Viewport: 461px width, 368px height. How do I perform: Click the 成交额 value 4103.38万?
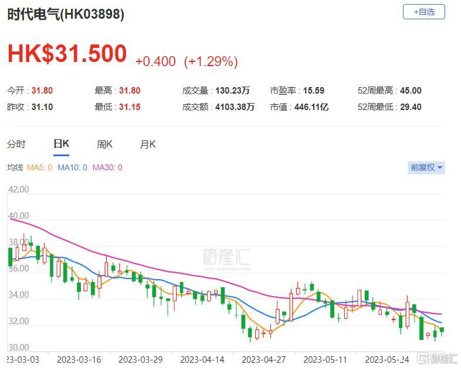click(235, 107)
